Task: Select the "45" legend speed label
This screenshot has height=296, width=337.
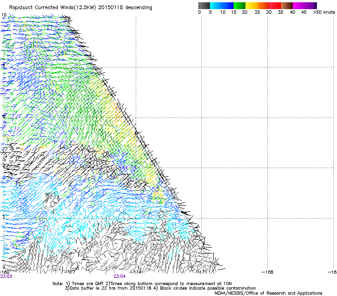Action: click(304, 12)
